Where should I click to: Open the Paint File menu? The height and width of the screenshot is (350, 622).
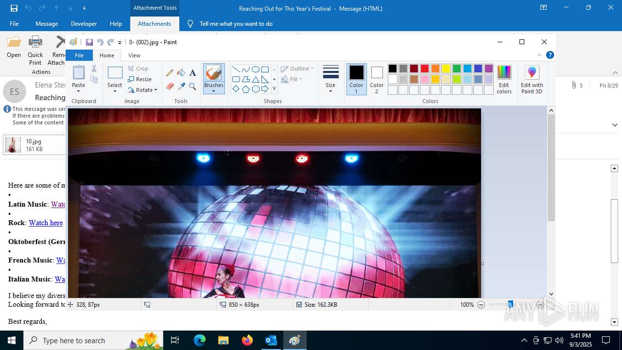point(79,55)
